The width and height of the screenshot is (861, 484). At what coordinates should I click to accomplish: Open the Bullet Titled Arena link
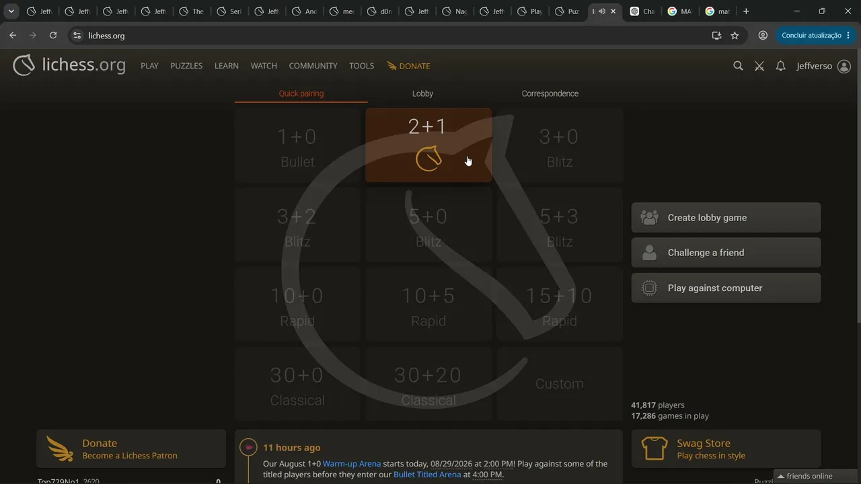point(427,475)
